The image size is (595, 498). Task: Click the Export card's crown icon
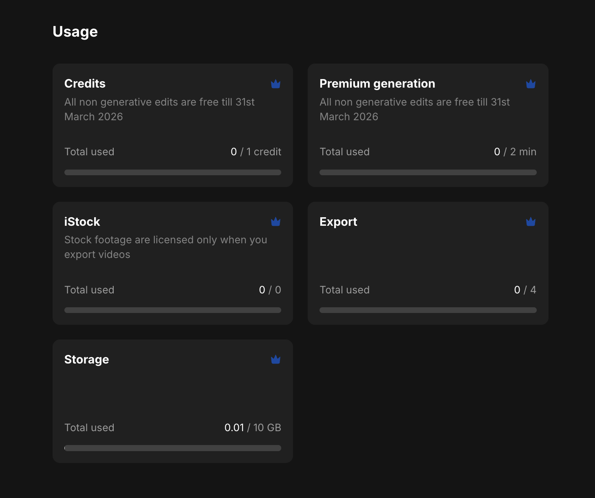pyautogui.click(x=531, y=222)
